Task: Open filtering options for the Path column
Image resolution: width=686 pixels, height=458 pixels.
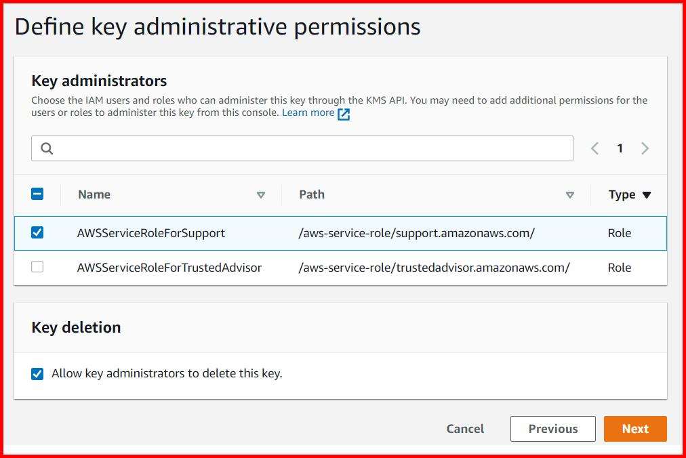Action: pyautogui.click(x=570, y=194)
